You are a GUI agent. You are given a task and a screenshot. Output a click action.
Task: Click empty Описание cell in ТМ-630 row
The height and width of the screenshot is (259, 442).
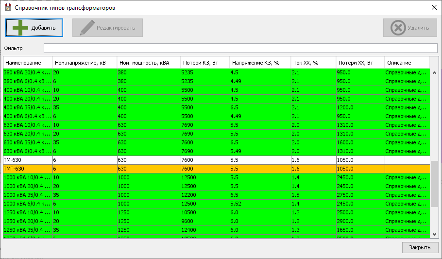point(408,160)
